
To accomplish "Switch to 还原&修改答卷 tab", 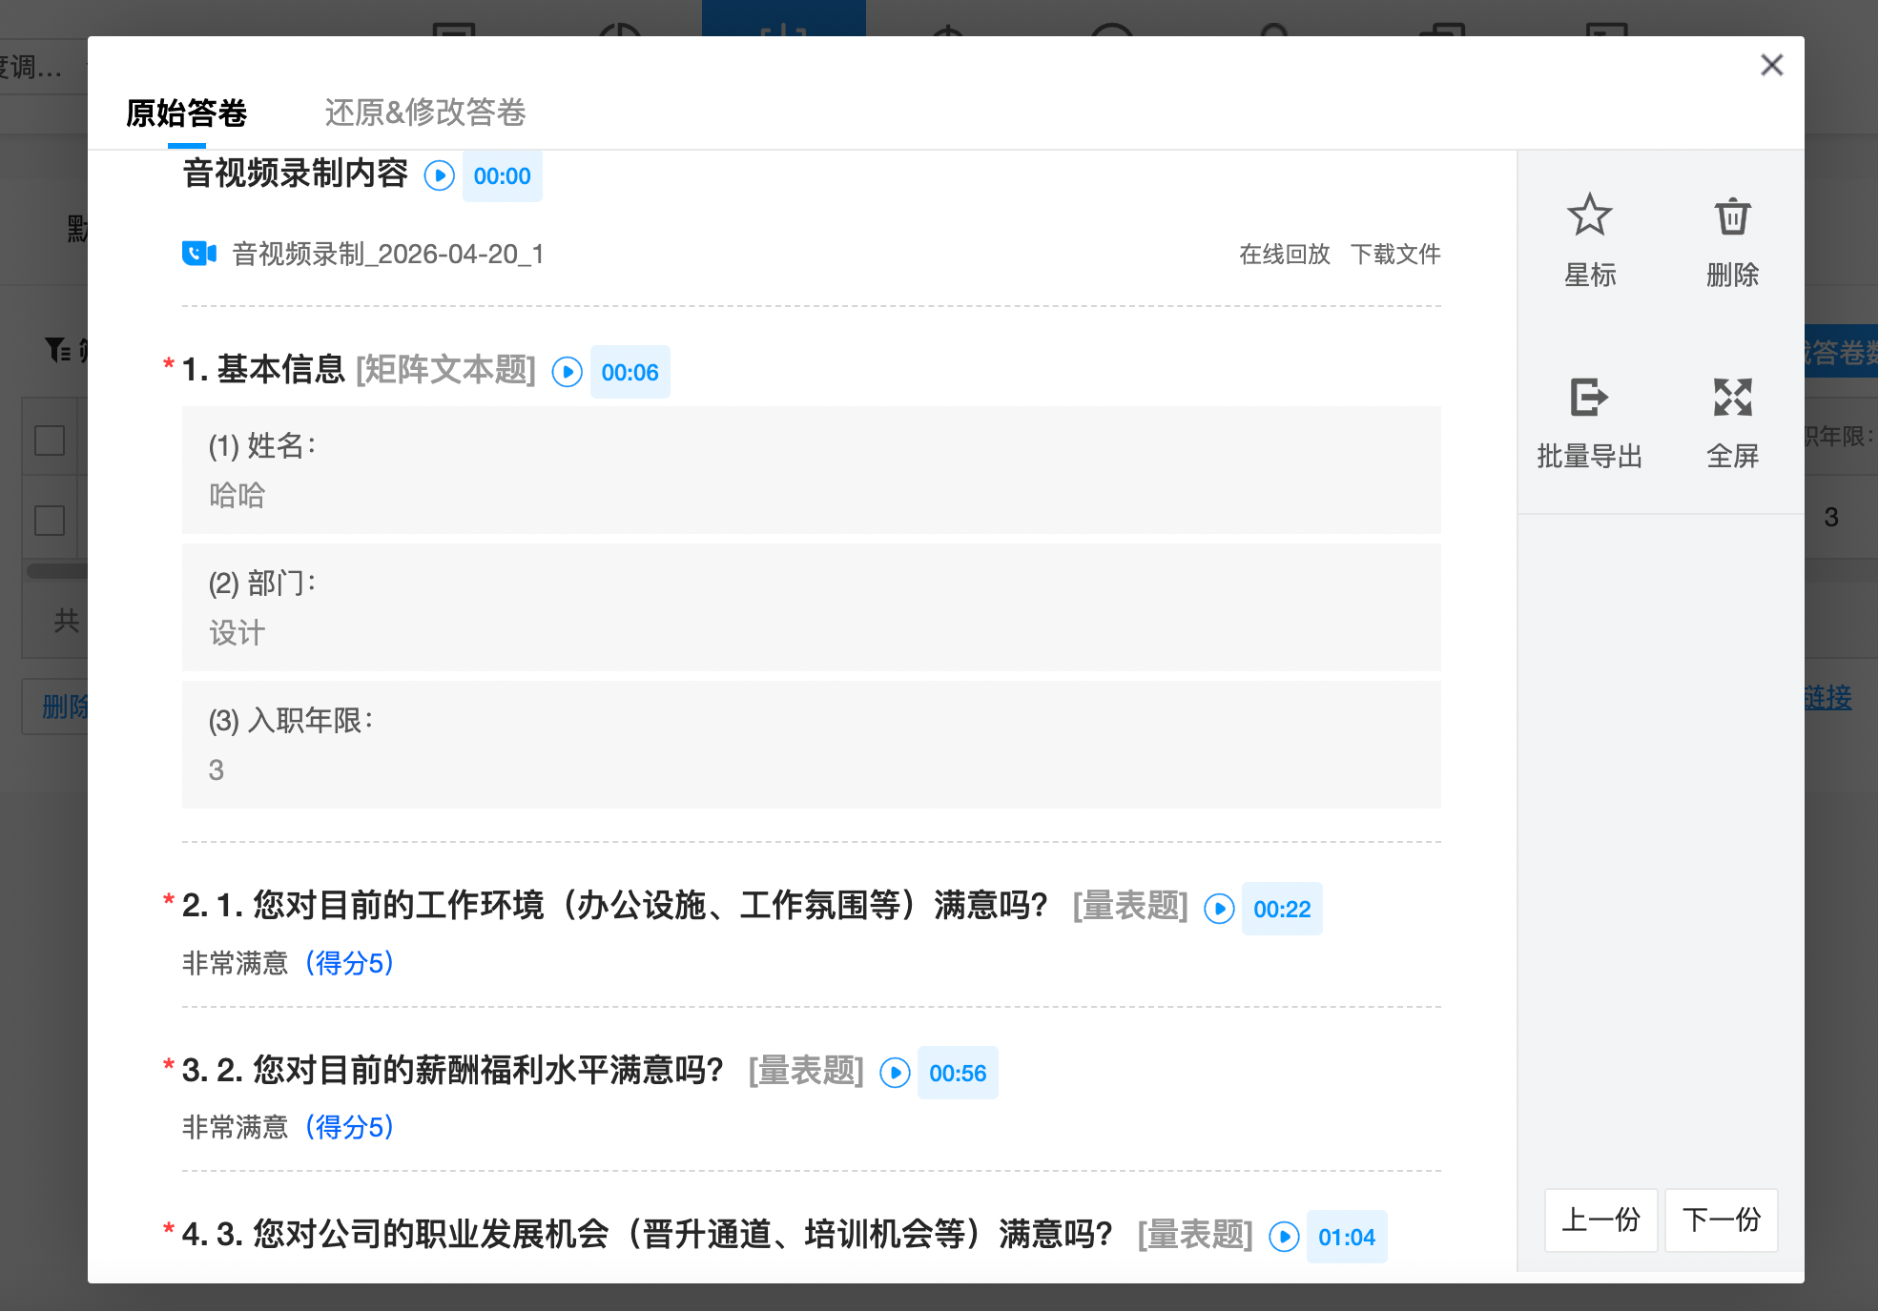I will pyautogui.click(x=423, y=113).
